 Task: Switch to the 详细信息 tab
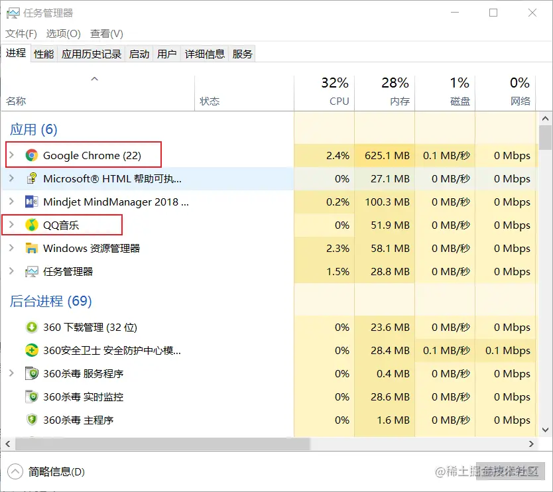[x=205, y=54]
